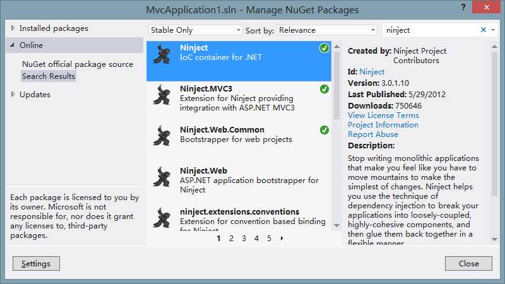Click the package list scroll-down arrow
Viewport: 505px width, 284px height.
tap(337, 225)
